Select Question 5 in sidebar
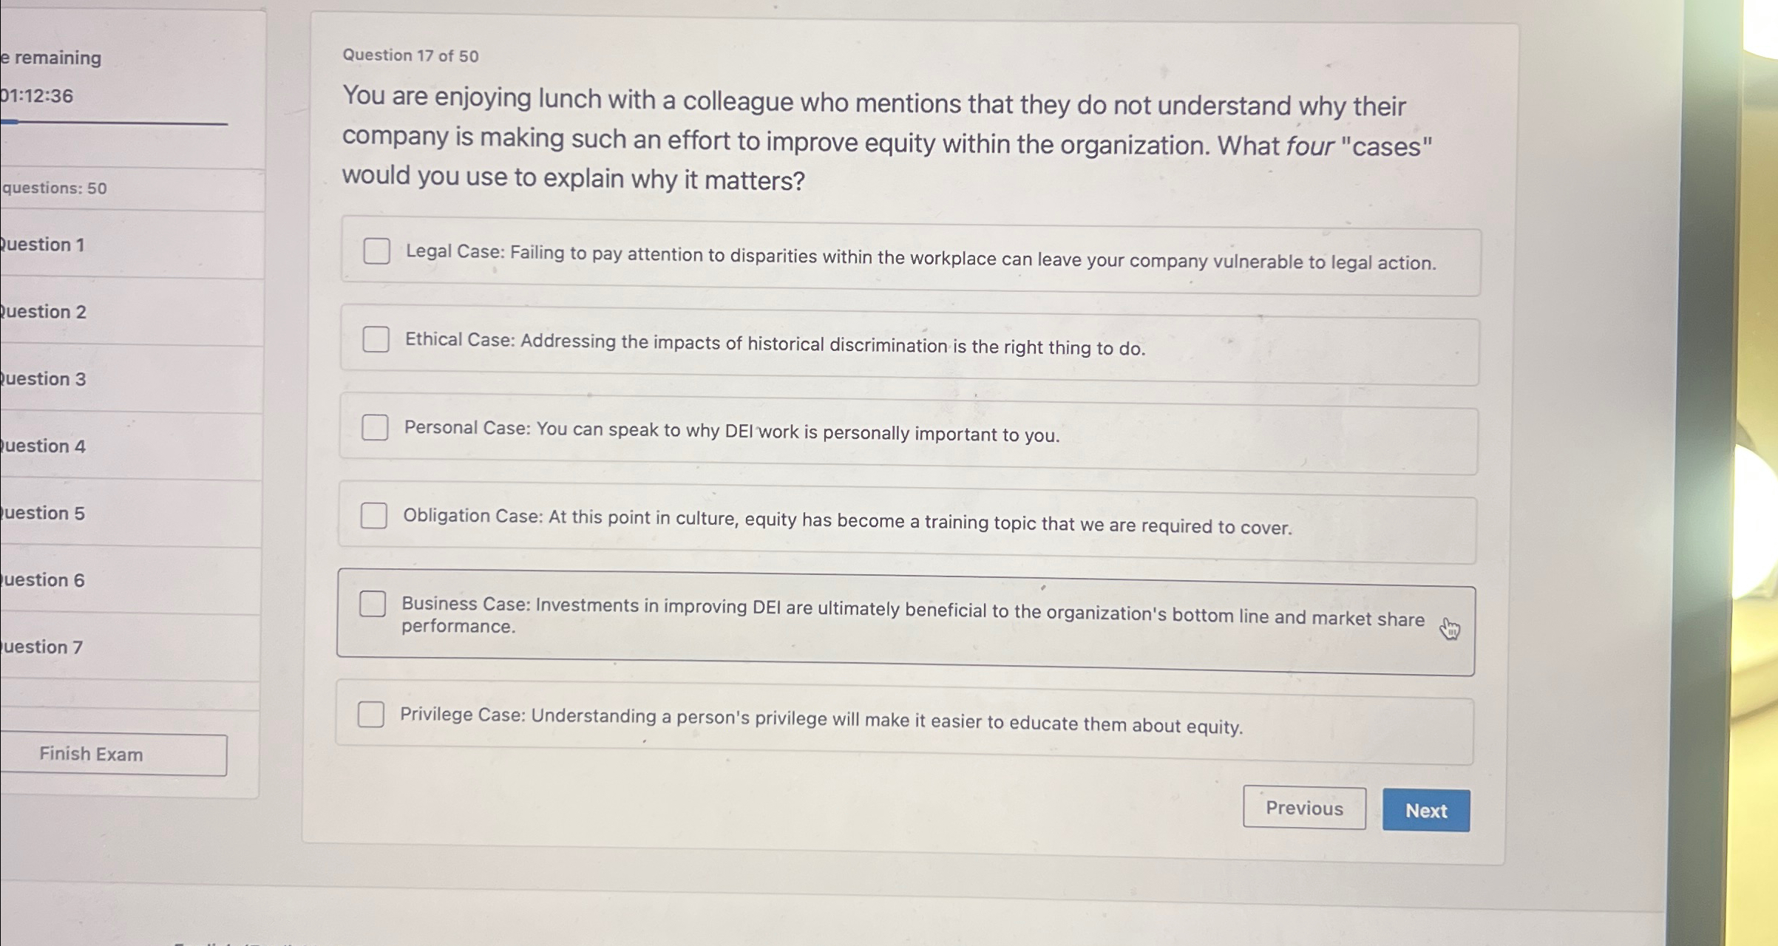Image resolution: width=1778 pixels, height=946 pixels. click(x=44, y=514)
